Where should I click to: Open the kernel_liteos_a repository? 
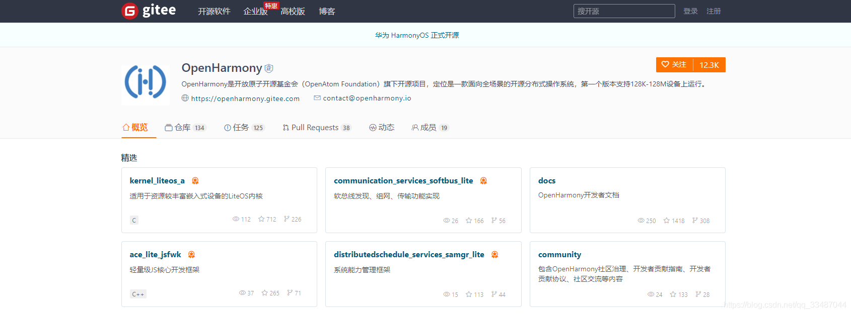tap(157, 180)
